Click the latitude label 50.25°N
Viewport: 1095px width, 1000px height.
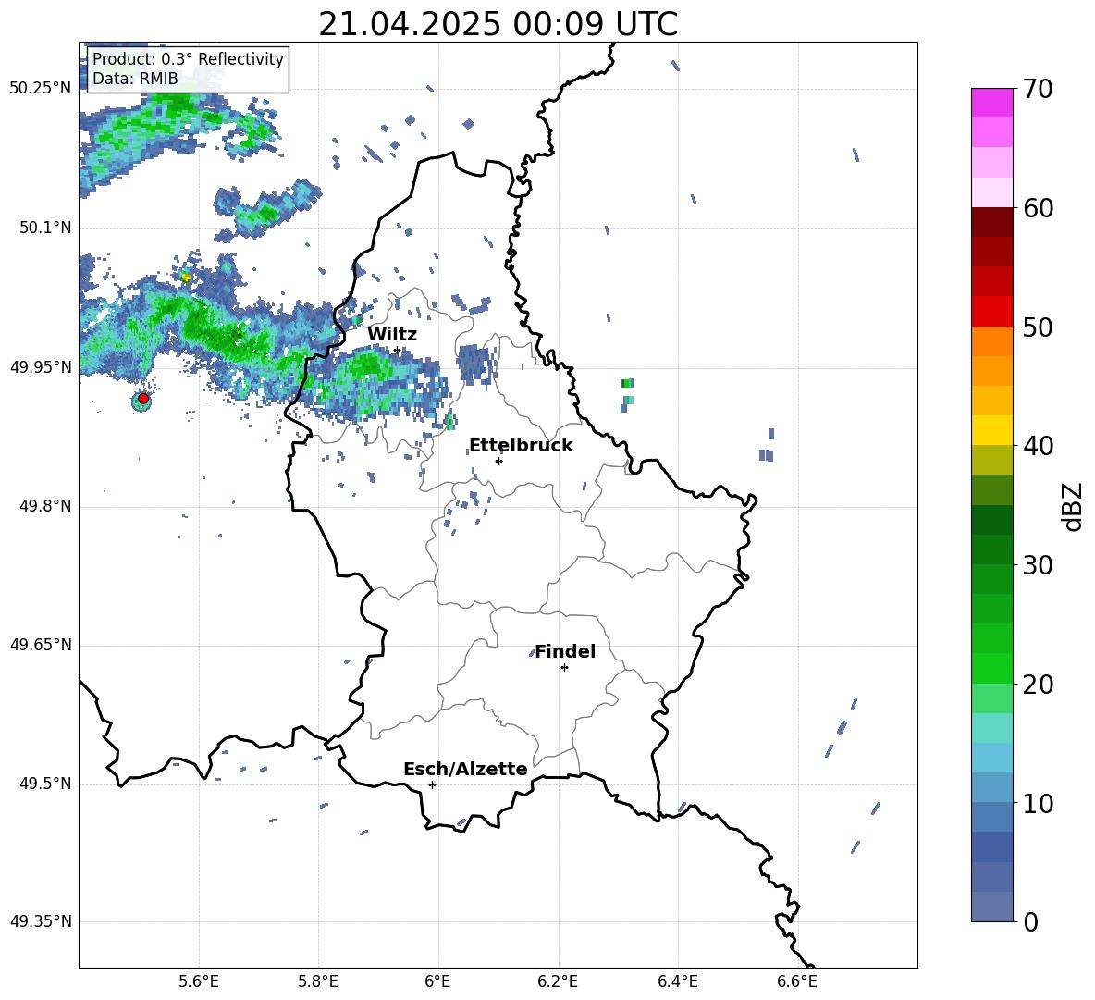41,89
